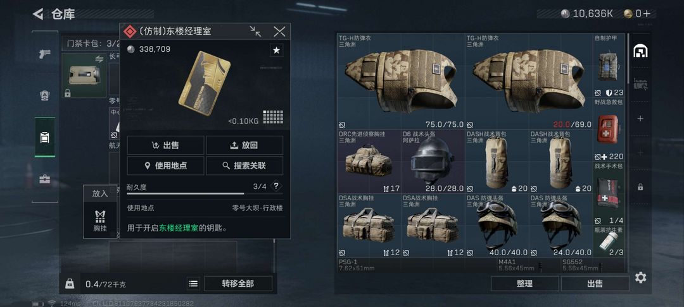Select the backpack container sidebar tab
Image resolution: width=684 pixels, height=307 pixels.
click(45, 138)
